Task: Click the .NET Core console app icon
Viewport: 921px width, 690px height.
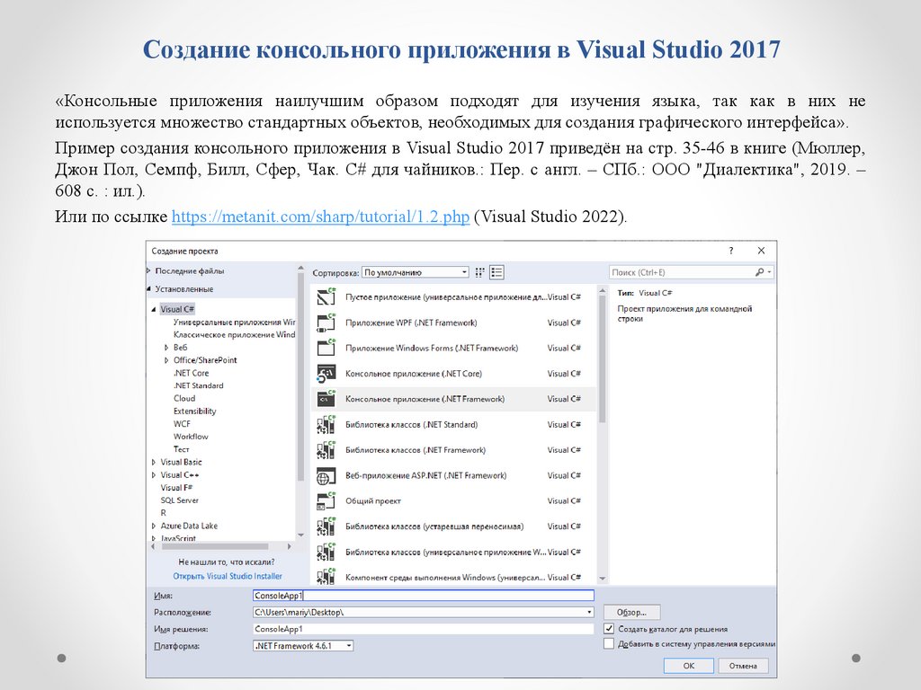Action: coord(326,373)
